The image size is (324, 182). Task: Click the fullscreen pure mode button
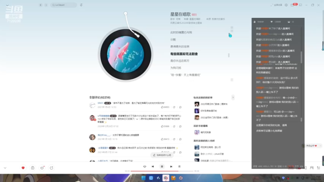click(x=277, y=5)
